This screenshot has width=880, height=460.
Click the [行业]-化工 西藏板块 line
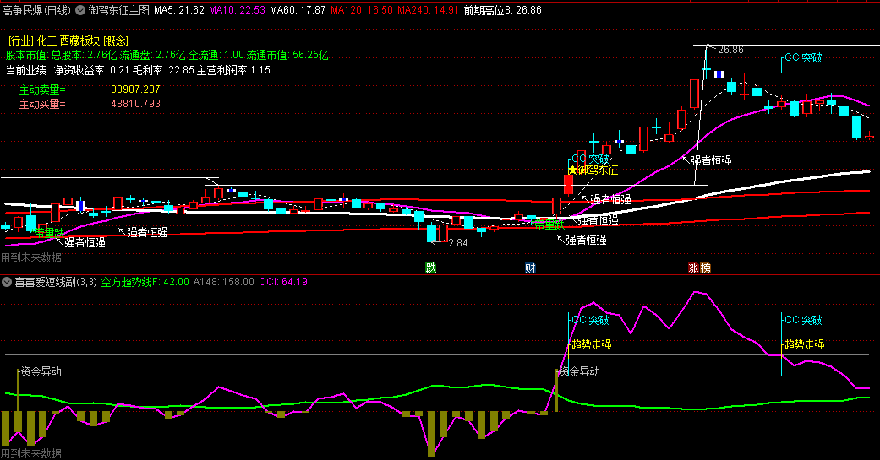[69, 41]
